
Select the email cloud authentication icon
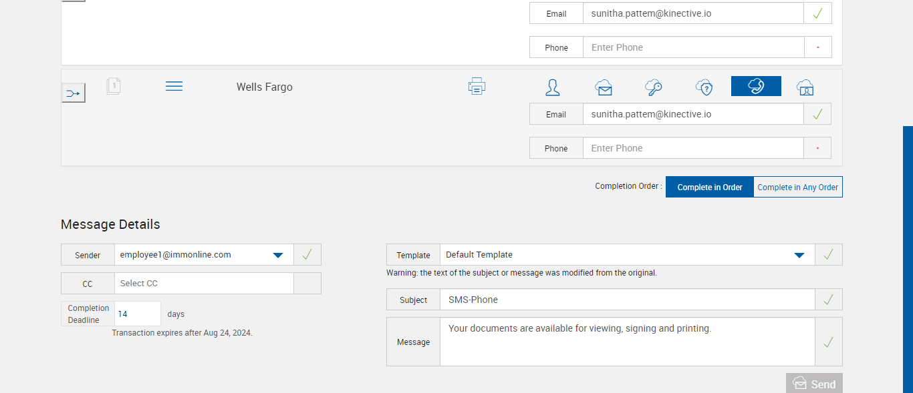point(604,87)
